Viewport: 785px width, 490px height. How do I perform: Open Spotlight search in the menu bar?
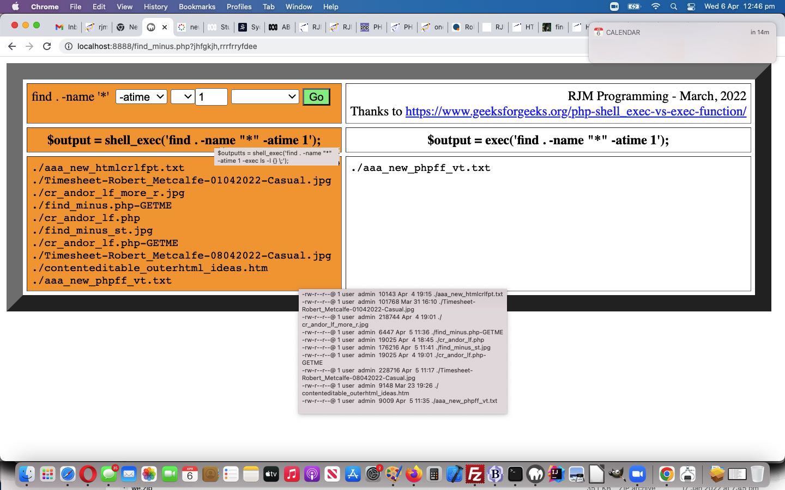(x=674, y=7)
